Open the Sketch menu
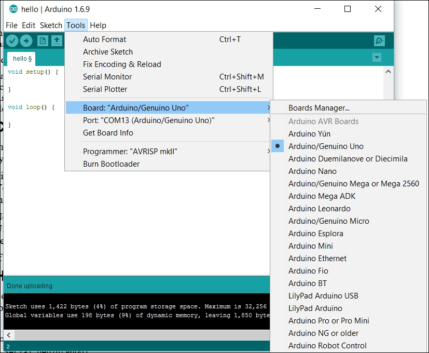Screen dimensions: 429x353 (51, 25)
